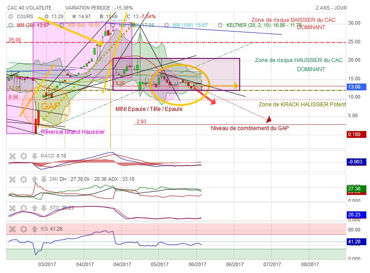
Task: Remove the DMI indicator panel
Action: pos(12,179)
